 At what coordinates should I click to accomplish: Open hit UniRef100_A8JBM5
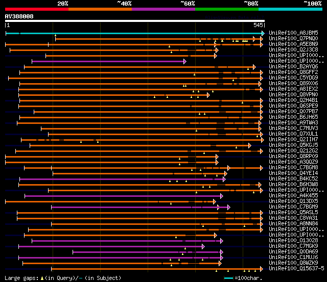coord(293,33)
